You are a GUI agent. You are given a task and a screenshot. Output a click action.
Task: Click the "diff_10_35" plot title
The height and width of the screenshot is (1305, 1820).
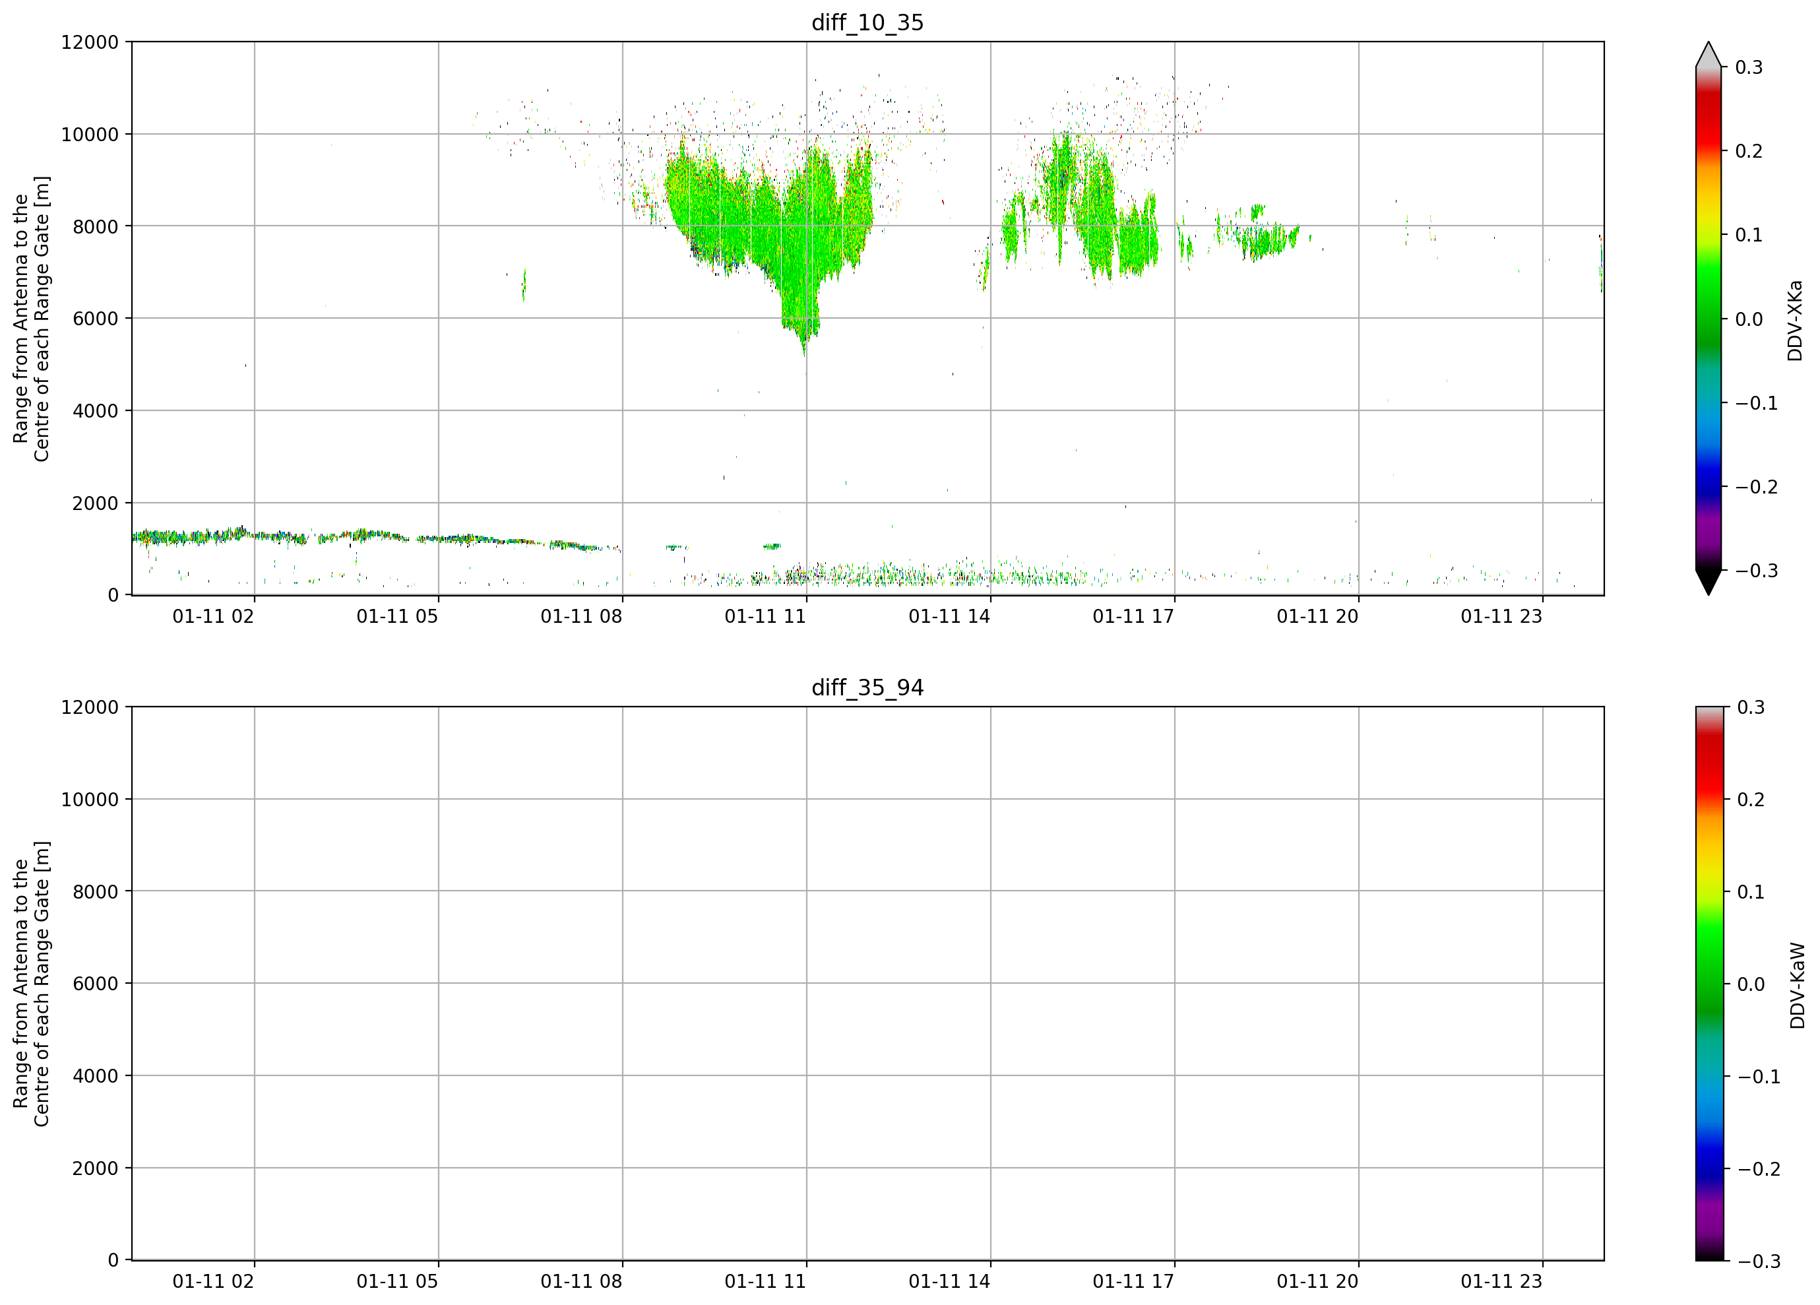tap(867, 22)
